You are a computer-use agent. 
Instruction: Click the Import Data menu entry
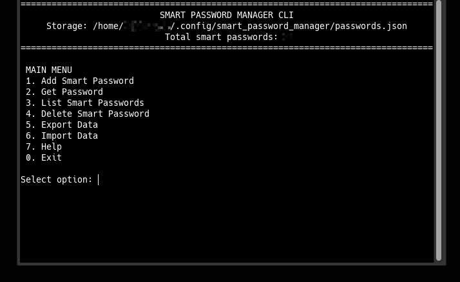[62, 136]
